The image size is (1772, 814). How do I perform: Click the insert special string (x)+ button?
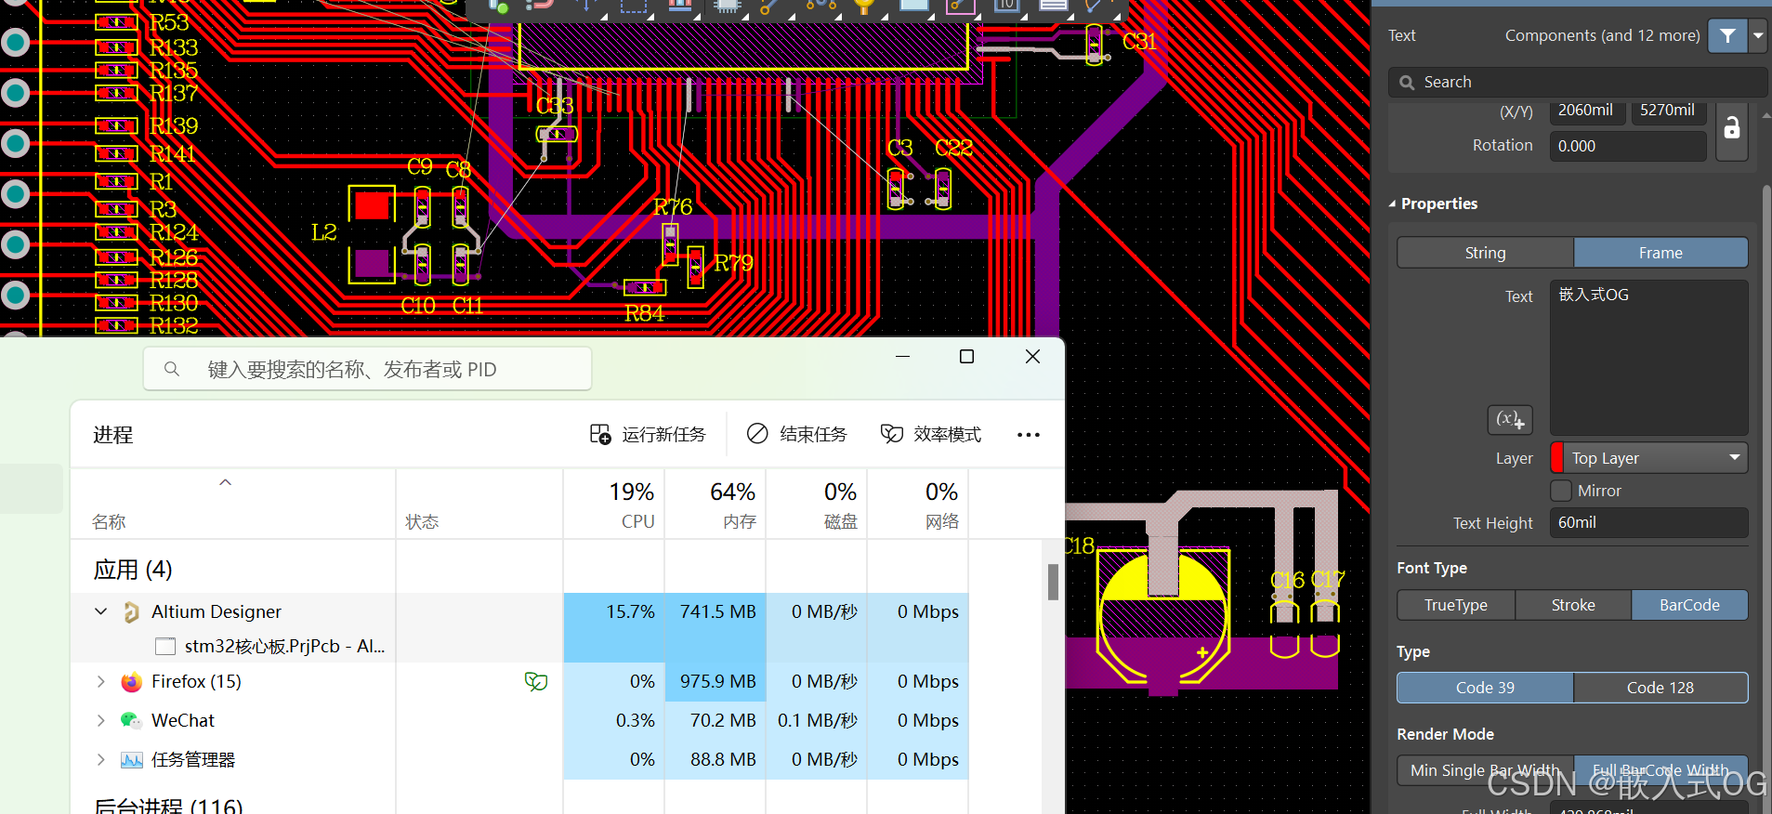(x=1510, y=419)
